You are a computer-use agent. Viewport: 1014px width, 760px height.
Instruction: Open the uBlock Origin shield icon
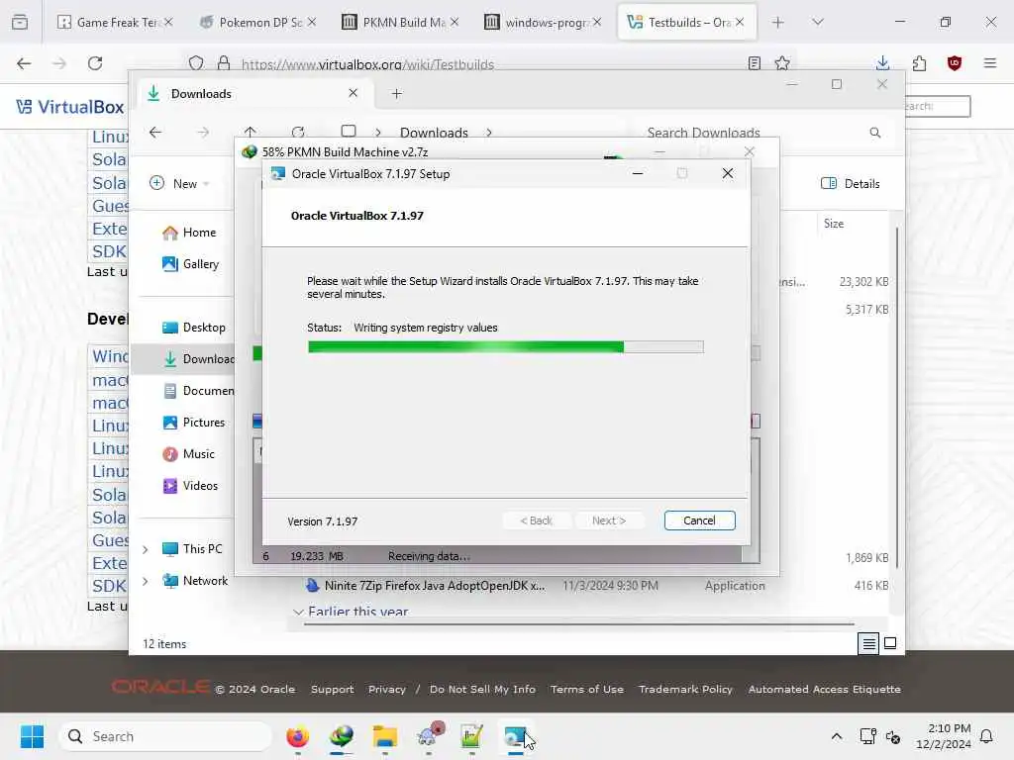pyautogui.click(x=954, y=63)
